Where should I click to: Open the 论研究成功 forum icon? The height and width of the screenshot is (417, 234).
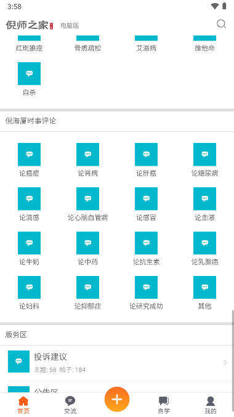[x=147, y=287]
